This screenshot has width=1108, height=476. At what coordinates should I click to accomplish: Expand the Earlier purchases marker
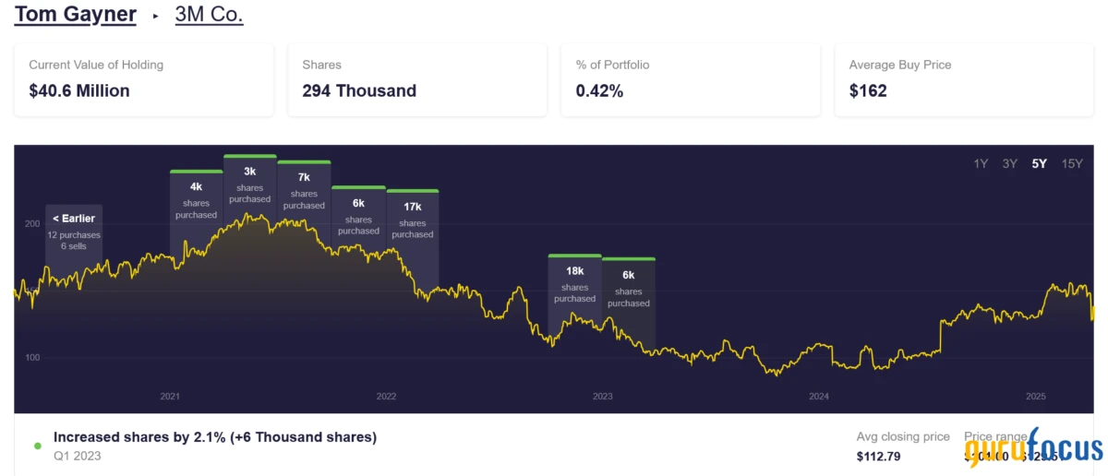click(74, 232)
